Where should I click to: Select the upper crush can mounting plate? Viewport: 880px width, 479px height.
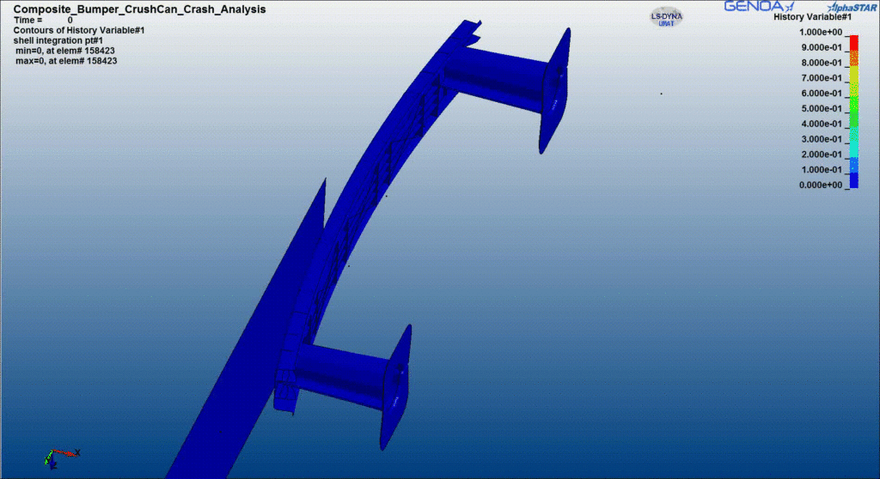555,91
